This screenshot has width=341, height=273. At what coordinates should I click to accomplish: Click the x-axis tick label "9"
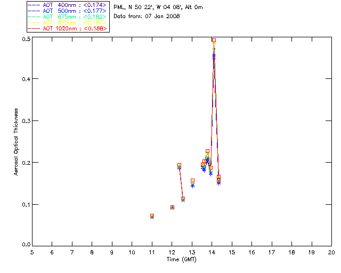tap(112, 253)
